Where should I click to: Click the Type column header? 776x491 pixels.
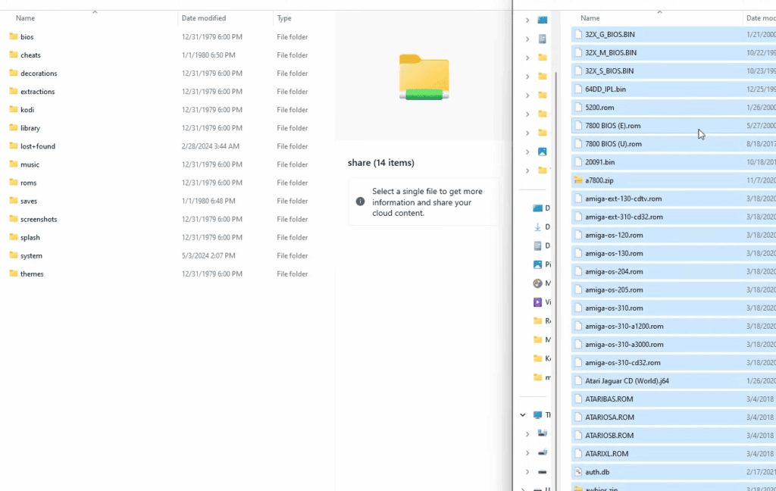(285, 17)
